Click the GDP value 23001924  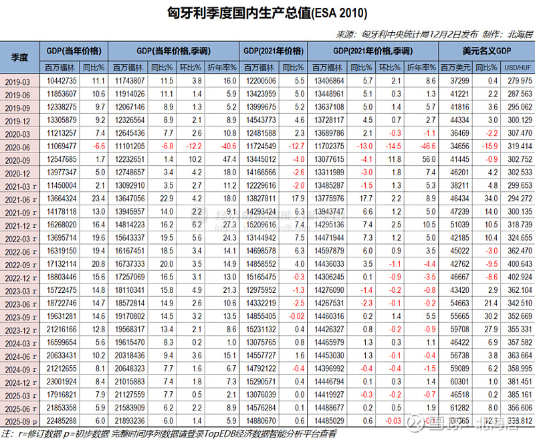[x=62, y=382]
